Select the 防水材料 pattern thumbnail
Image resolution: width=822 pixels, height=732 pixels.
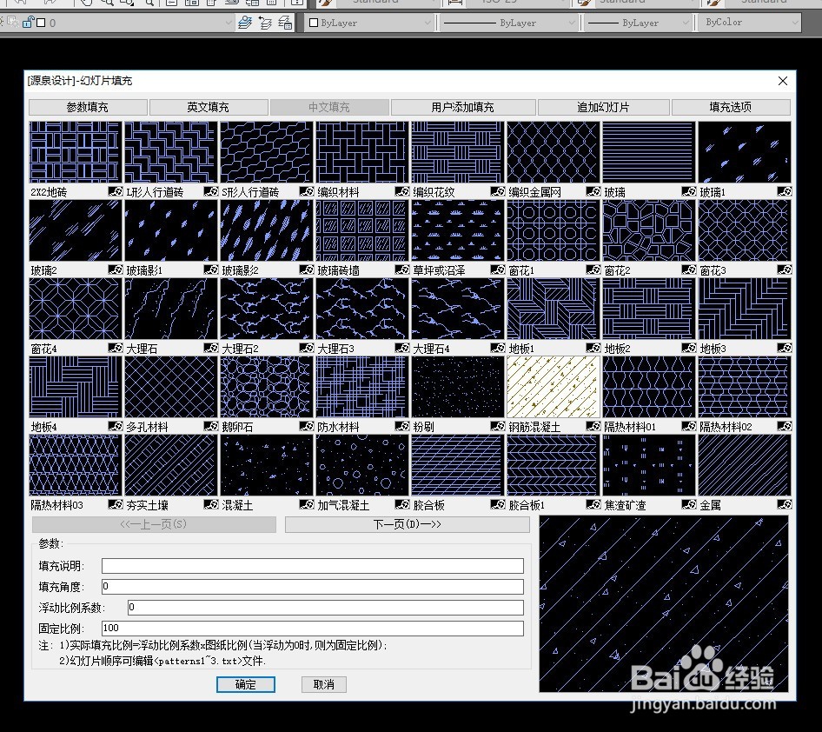(x=362, y=387)
